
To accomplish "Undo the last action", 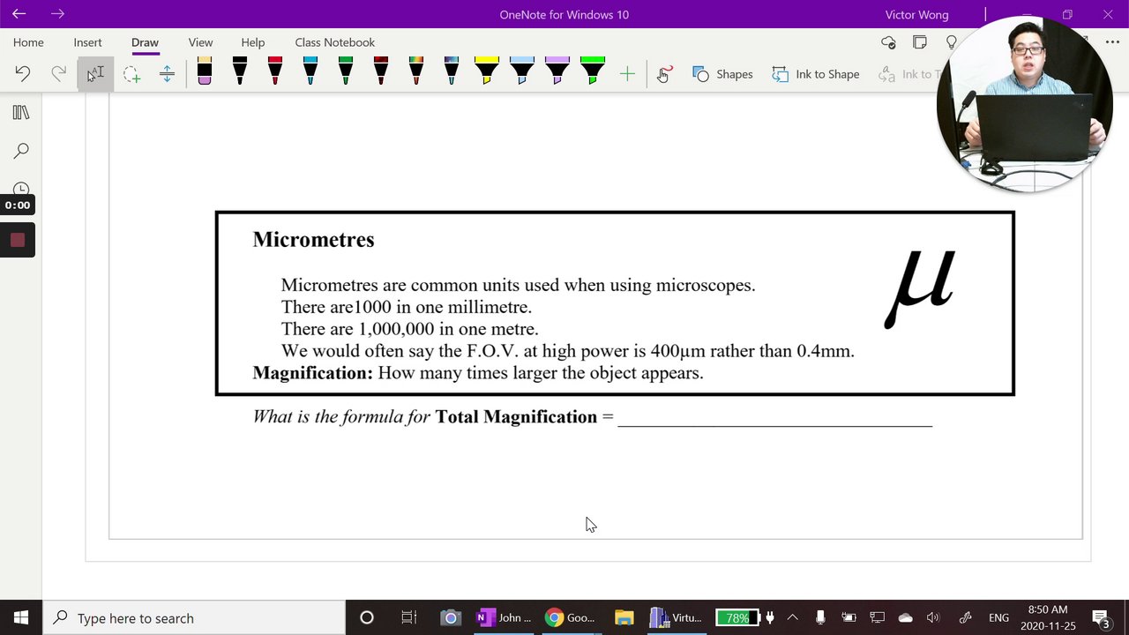I will pos(23,74).
